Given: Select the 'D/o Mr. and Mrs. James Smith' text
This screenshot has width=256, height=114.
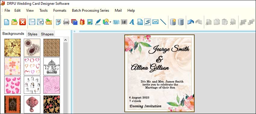Looking at the screenshot, I should 162,82.
